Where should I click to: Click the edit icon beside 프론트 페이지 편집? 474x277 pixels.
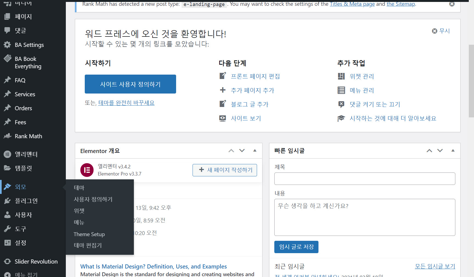[x=223, y=76]
